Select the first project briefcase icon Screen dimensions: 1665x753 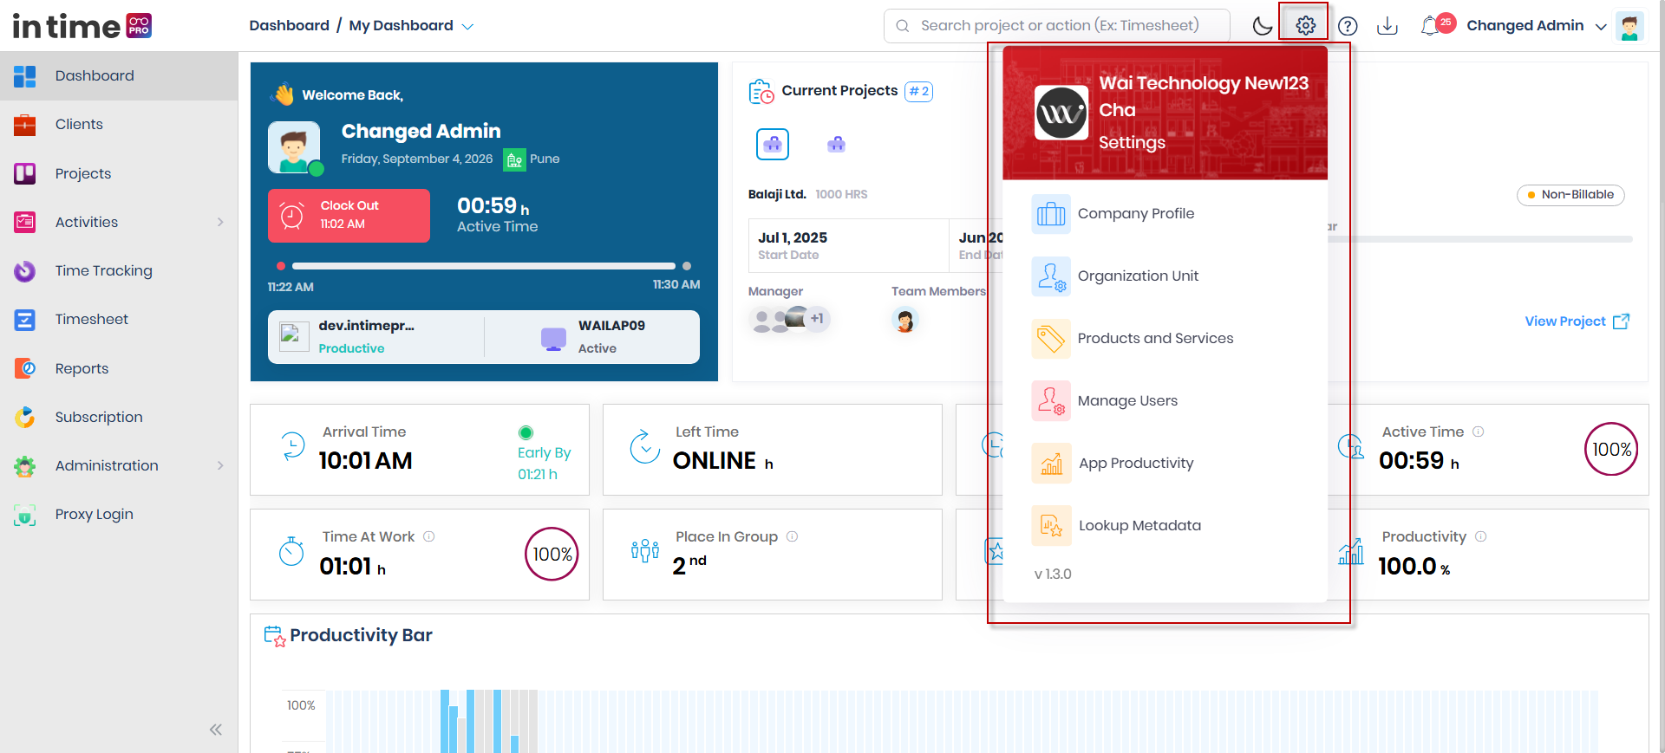click(773, 144)
